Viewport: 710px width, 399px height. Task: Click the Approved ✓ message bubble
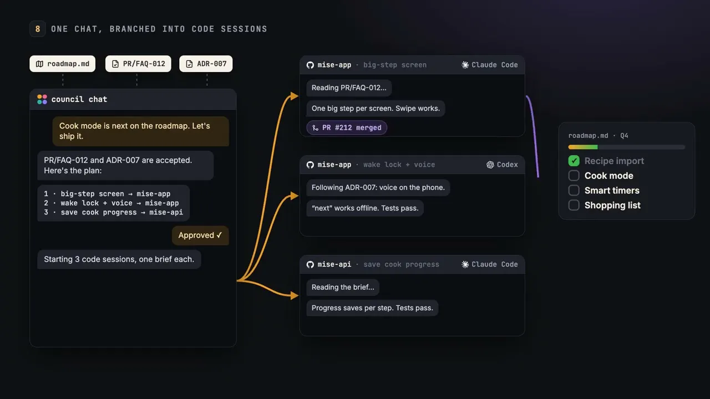coord(200,236)
